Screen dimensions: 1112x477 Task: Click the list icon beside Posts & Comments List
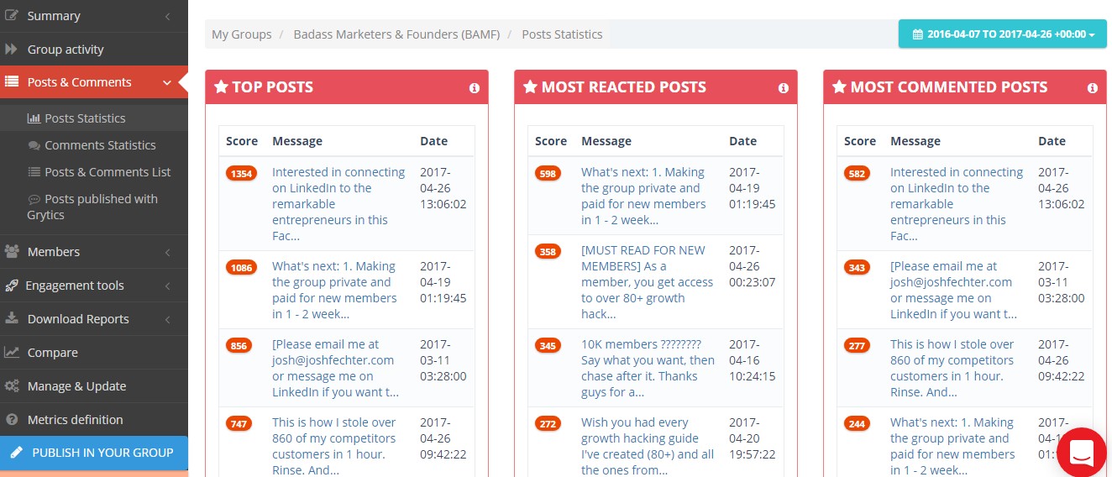click(x=34, y=172)
